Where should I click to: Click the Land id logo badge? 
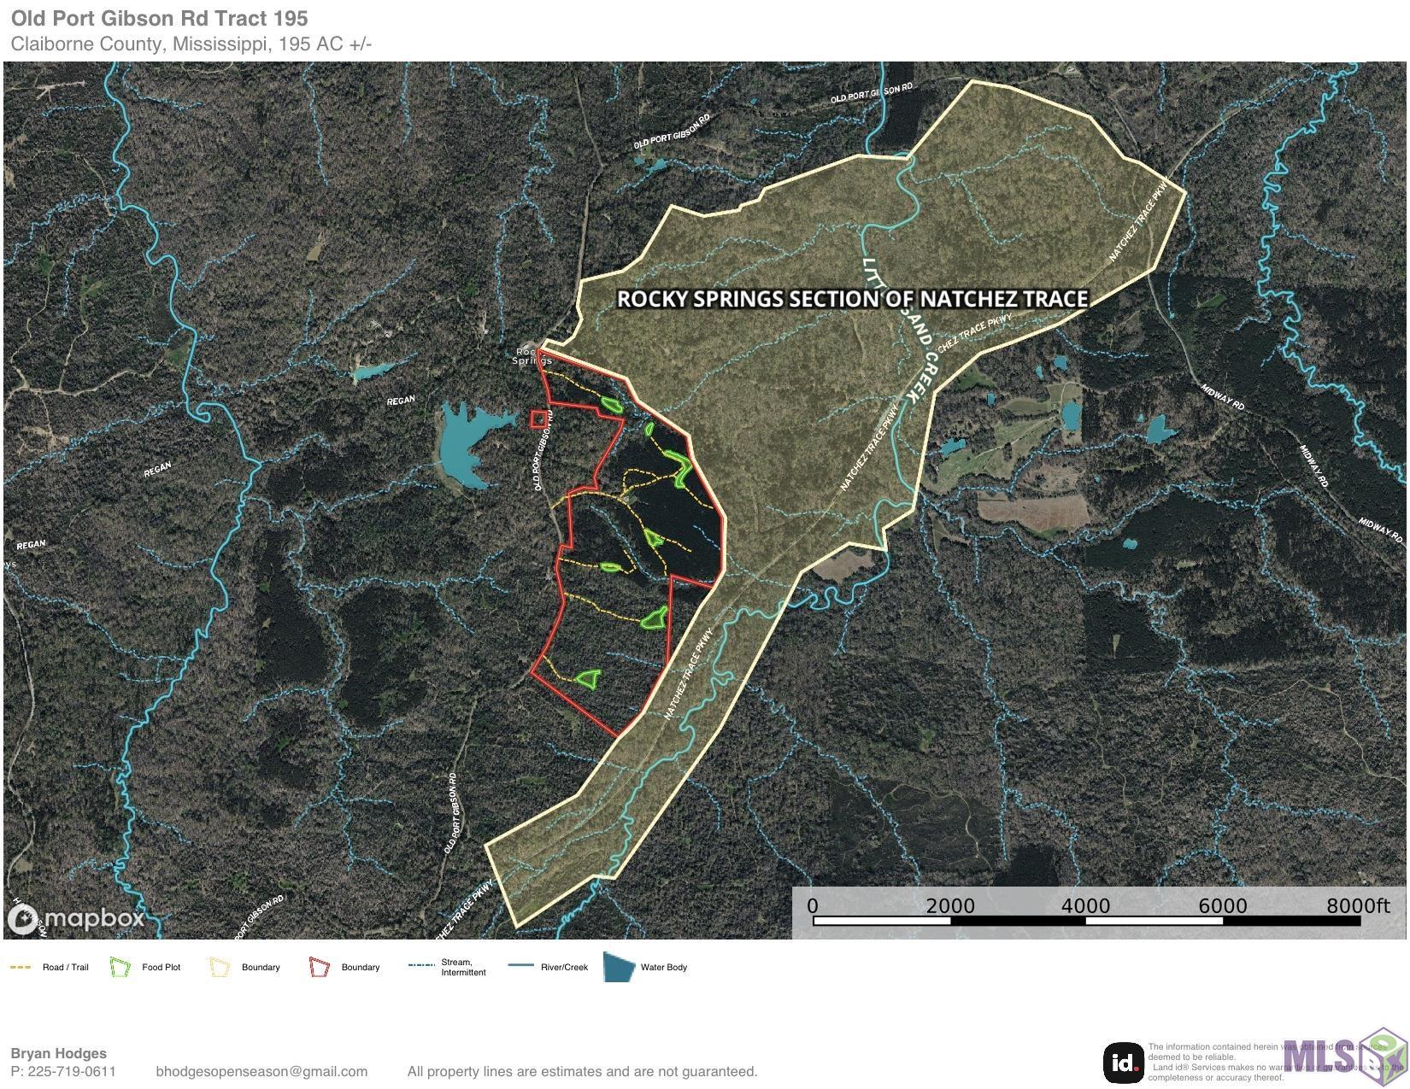(x=1124, y=1063)
